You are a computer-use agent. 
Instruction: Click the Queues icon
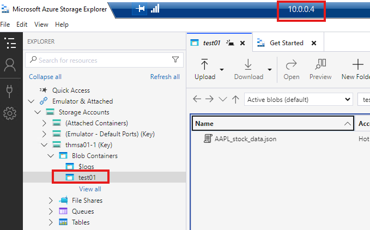click(63, 211)
